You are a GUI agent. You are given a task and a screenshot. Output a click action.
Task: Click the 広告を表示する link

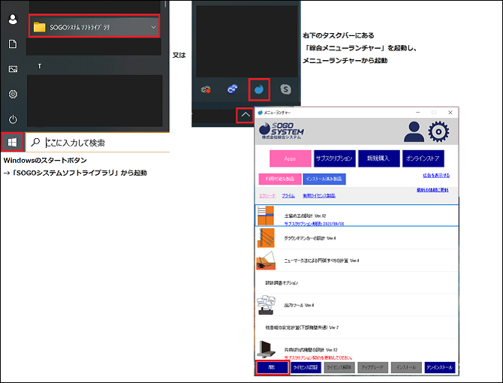tap(436, 176)
